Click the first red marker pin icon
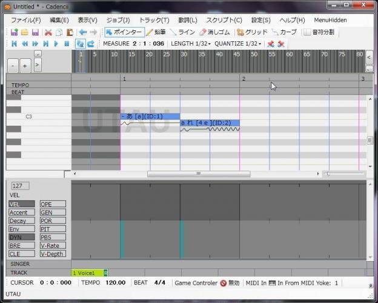 (271, 44)
